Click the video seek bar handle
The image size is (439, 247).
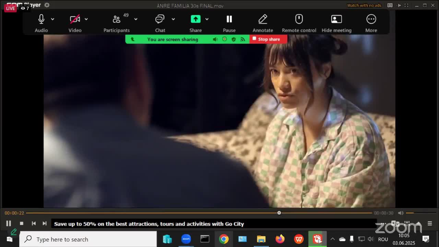point(279,213)
